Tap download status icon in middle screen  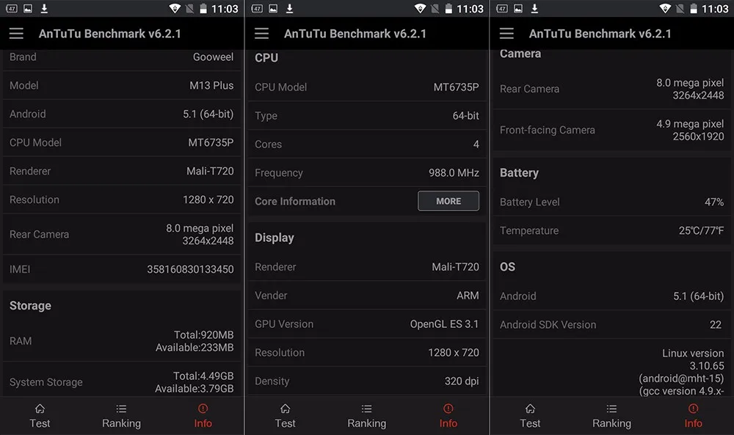tap(290, 8)
